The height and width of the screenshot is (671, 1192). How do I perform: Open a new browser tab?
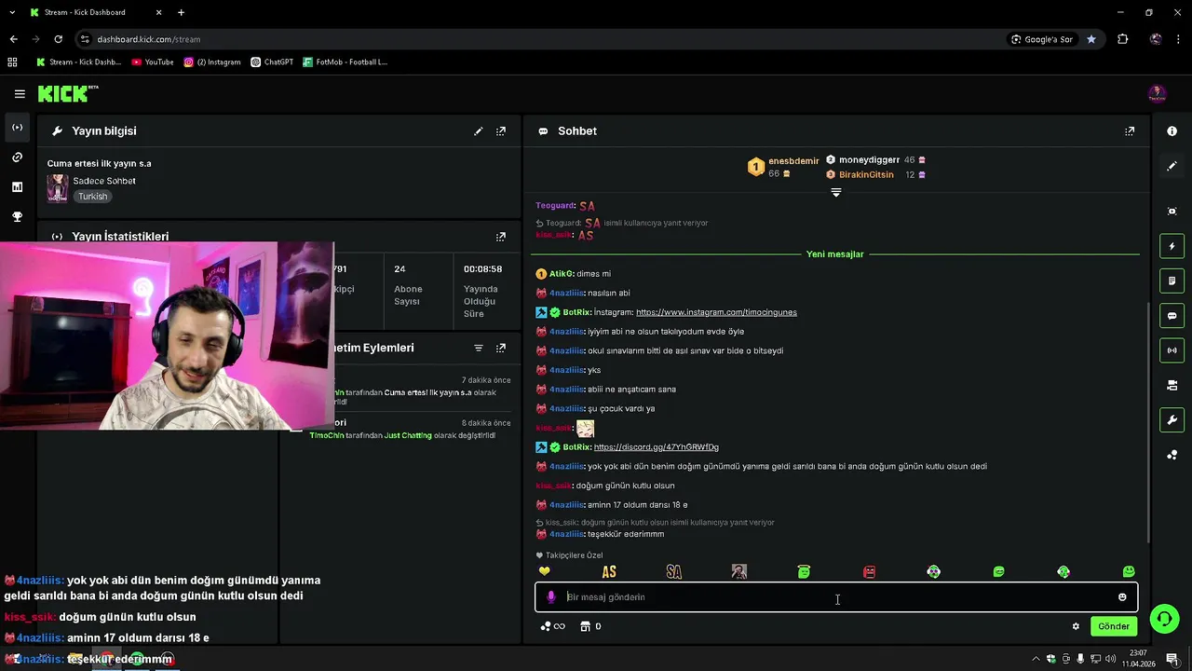tap(181, 12)
